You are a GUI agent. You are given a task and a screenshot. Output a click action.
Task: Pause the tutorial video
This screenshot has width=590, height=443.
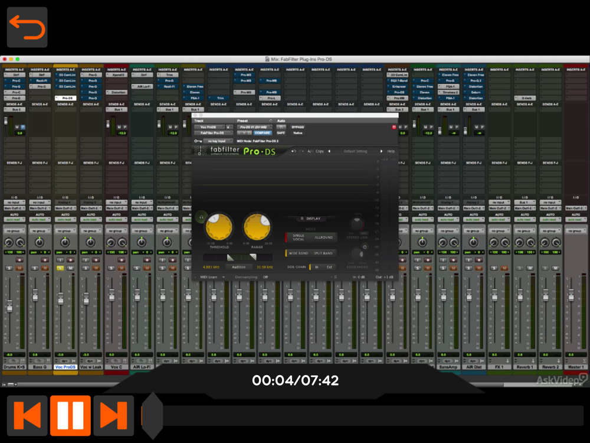click(70, 415)
